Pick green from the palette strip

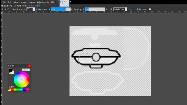[18, 90]
